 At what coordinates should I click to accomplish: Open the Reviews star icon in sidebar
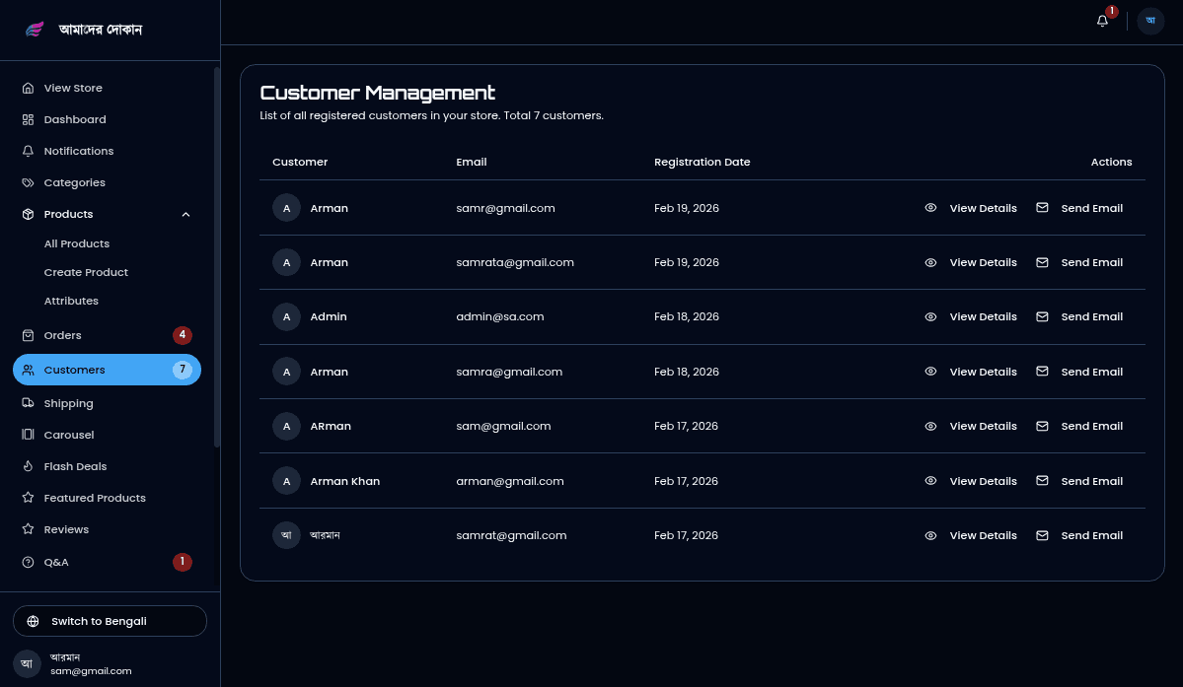pos(28,529)
